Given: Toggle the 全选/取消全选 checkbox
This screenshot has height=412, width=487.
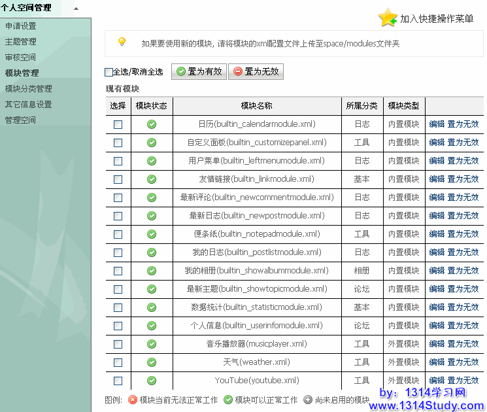Looking at the screenshot, I should coord(109,72).
